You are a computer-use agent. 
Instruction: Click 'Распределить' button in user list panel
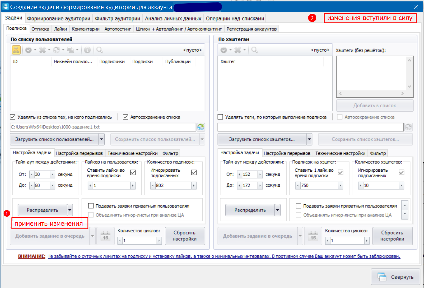tap(42, 210)
